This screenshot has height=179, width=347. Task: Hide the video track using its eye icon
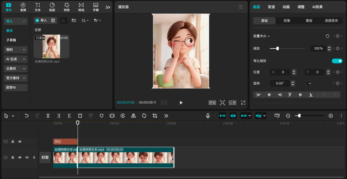point(20,158)
